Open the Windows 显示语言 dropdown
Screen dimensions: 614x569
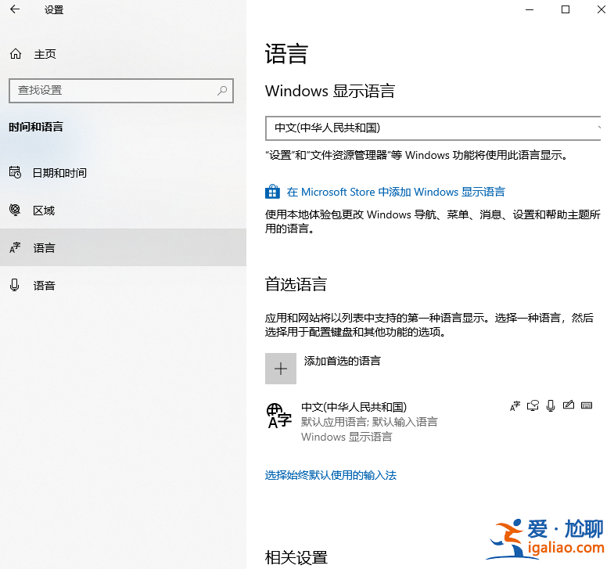coord(433,128)
